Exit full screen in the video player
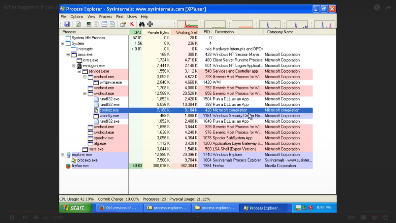Viewport: 396px width, 223px height. point(385,217)
